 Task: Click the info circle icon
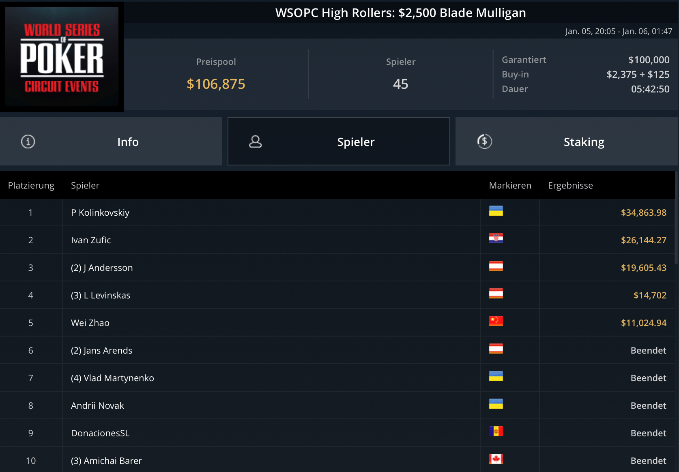coord(28,142)
